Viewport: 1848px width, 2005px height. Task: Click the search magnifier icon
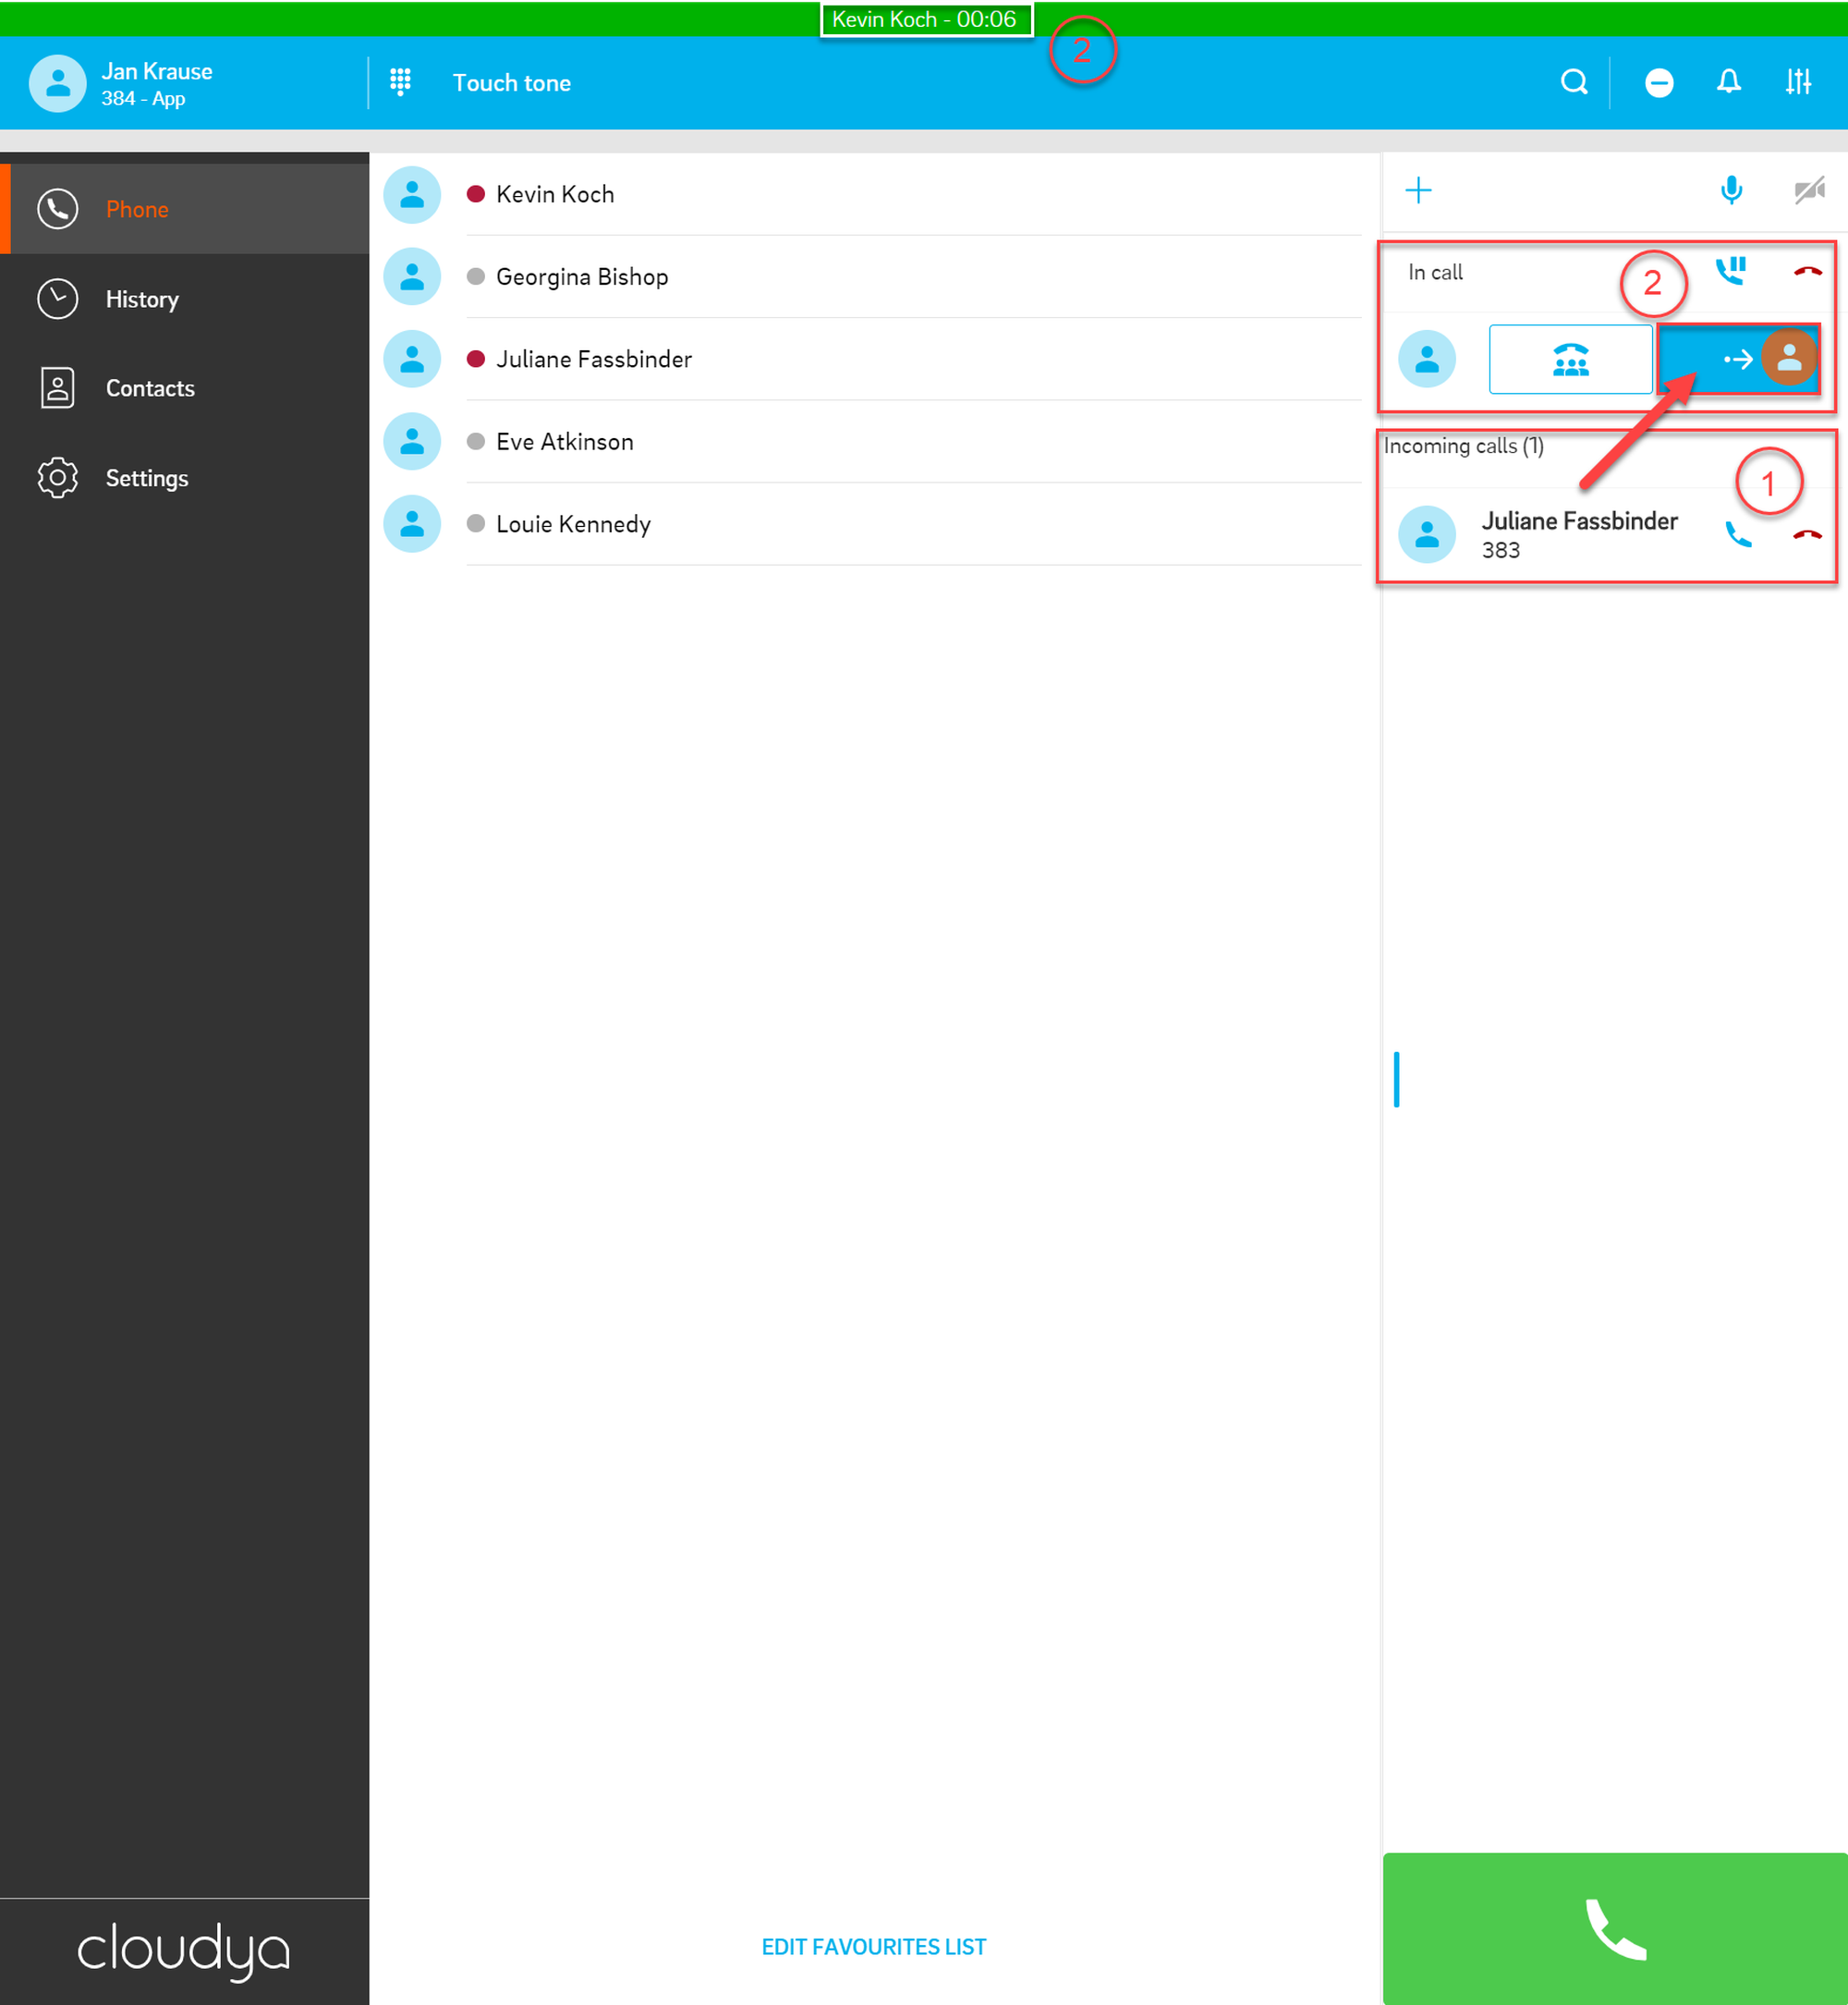click(x=1574, y=82)
